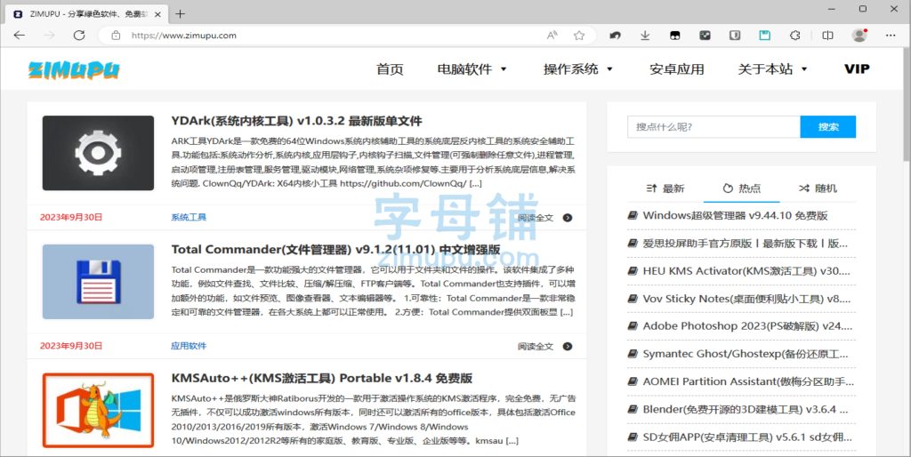Add page to favorites with star icon

point(579,36)
